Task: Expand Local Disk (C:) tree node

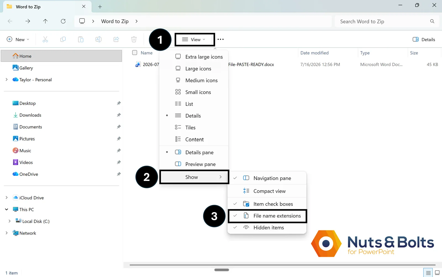Action: tap(10, 221)
